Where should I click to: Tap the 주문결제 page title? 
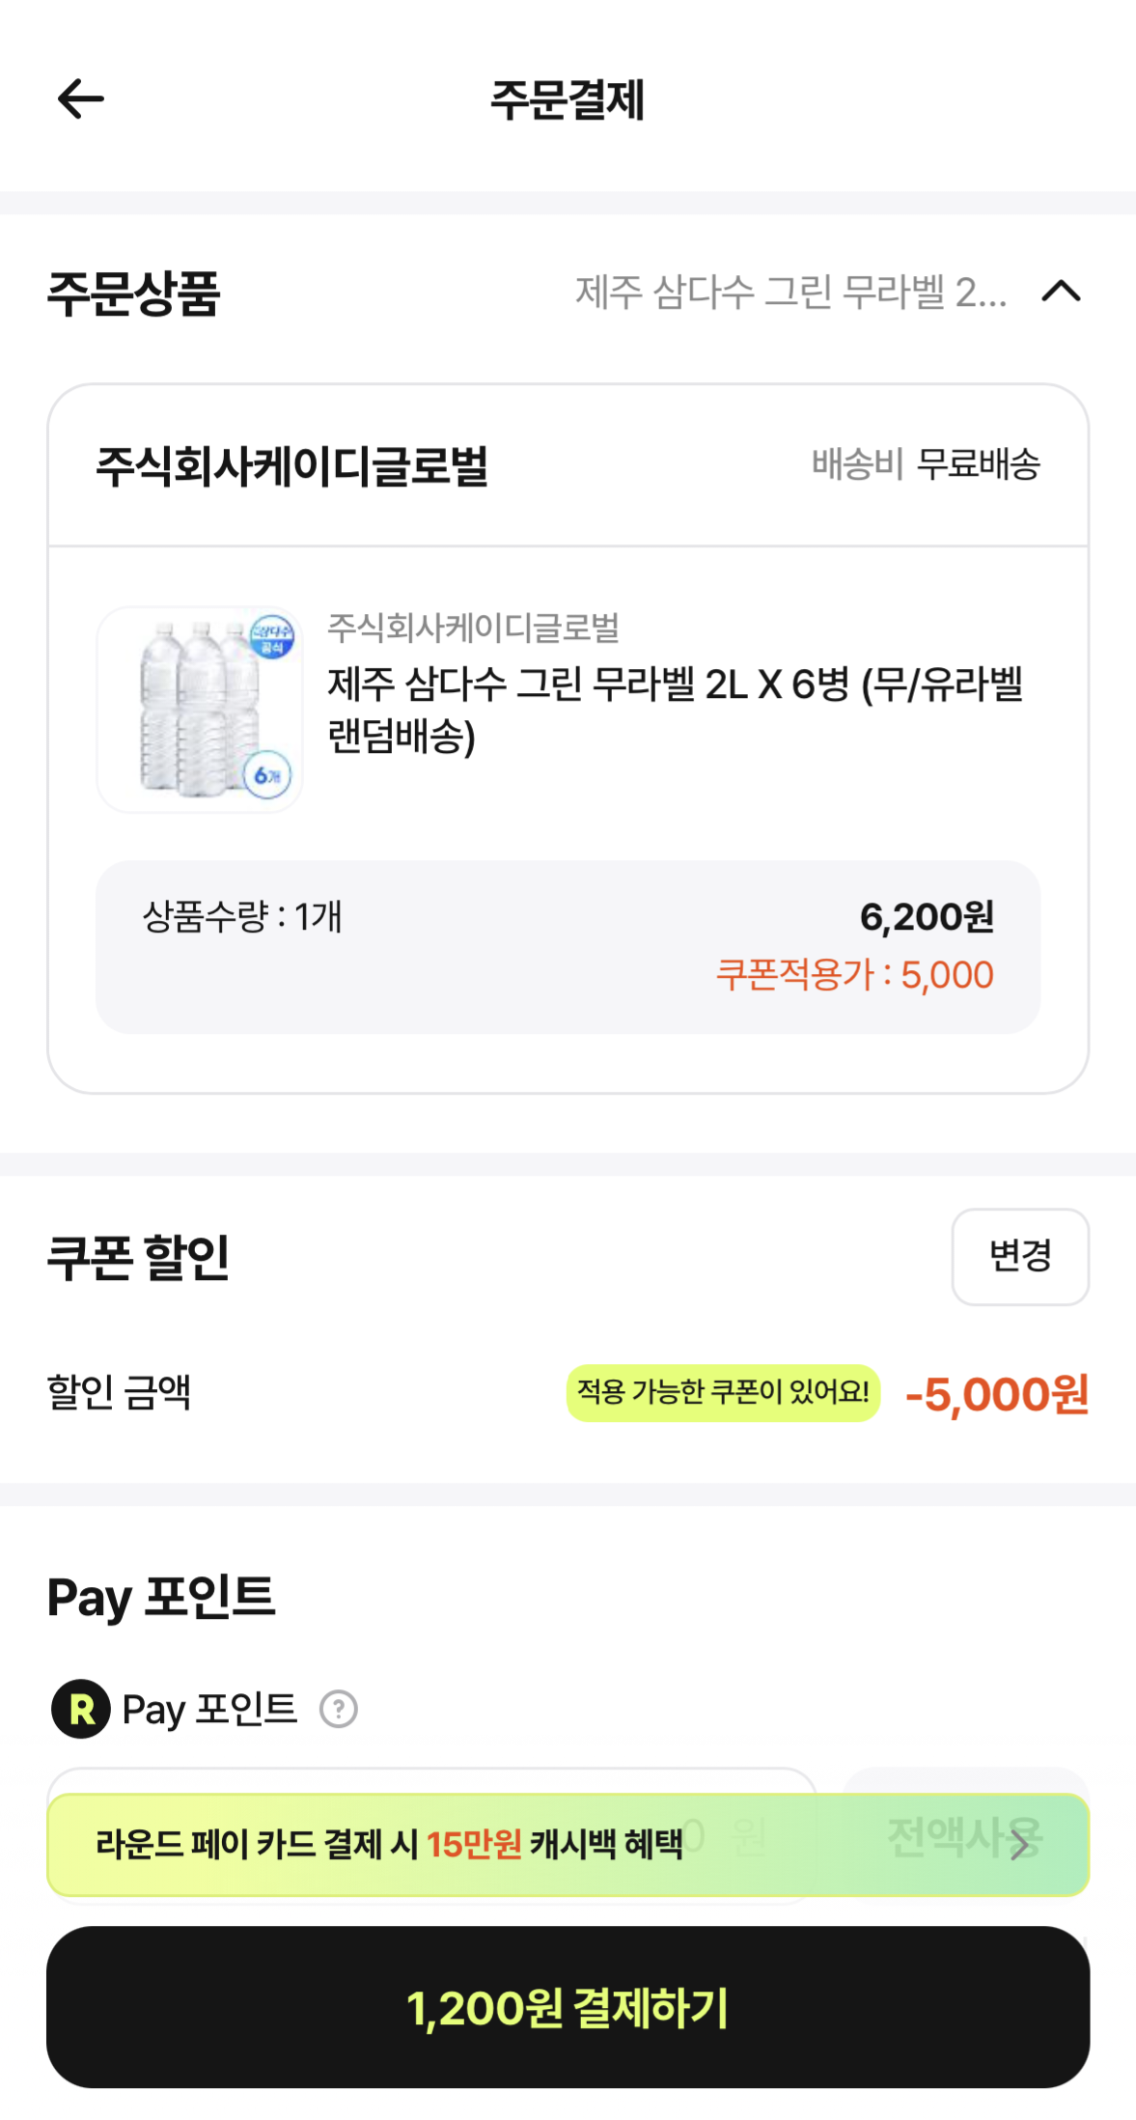568,99
